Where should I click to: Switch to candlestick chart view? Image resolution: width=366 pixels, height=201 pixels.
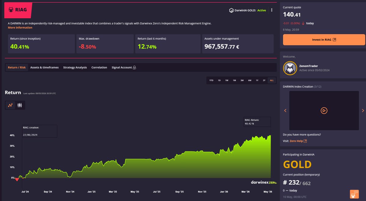pos(20,105)
